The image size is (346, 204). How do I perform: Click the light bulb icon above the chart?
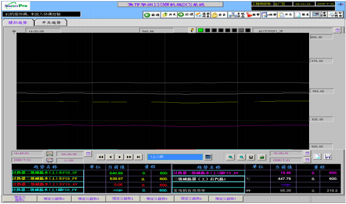pos(191,30)
